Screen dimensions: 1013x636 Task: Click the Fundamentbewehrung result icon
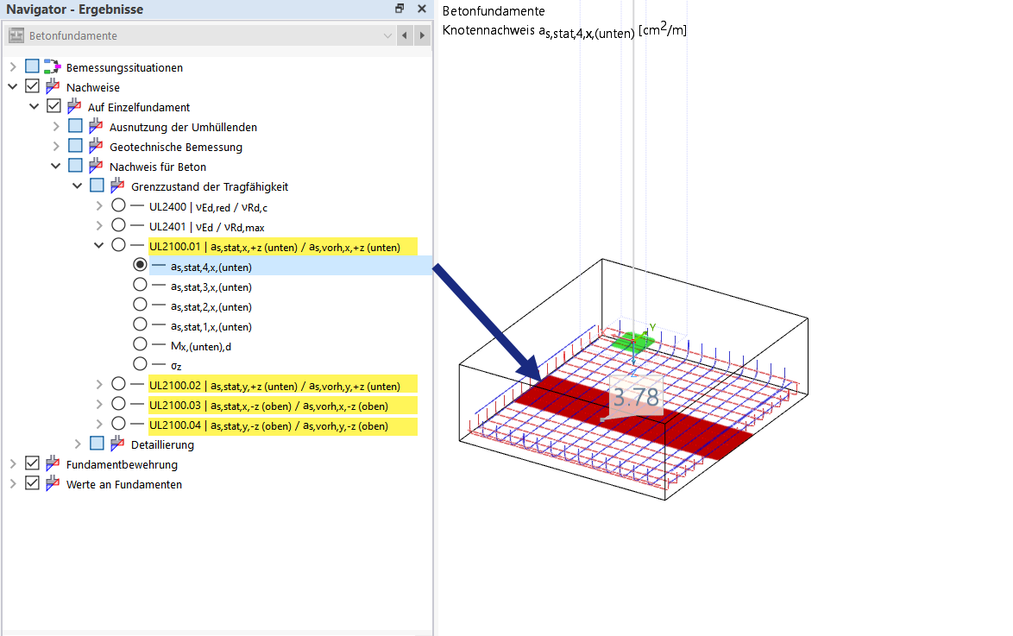click(53, 463)
